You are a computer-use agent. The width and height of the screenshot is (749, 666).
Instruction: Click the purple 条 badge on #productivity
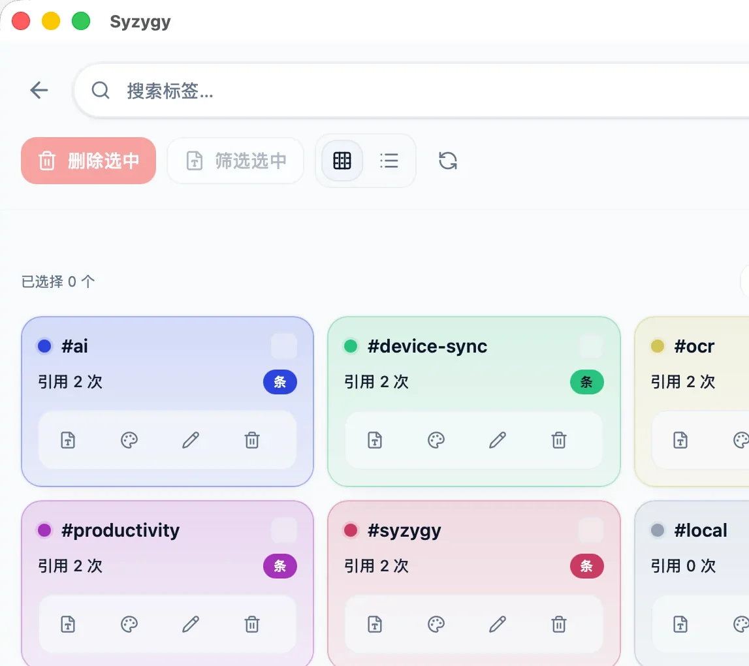tap(280, 566)
